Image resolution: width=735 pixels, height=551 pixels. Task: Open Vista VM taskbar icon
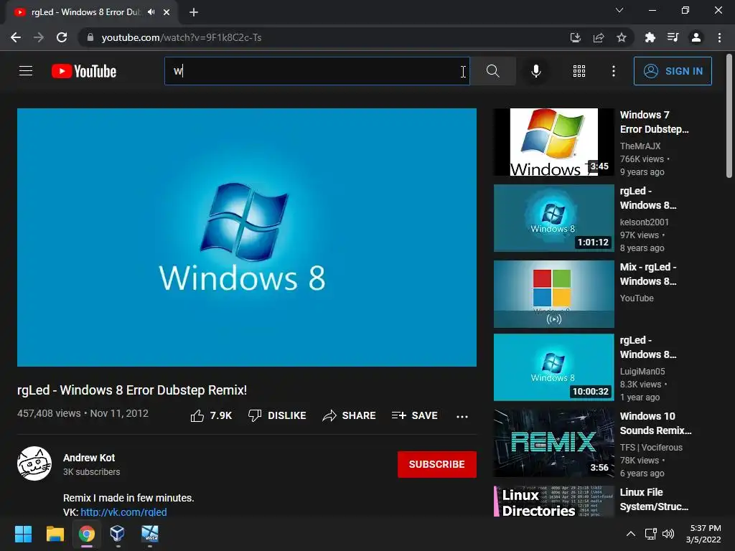150,534
